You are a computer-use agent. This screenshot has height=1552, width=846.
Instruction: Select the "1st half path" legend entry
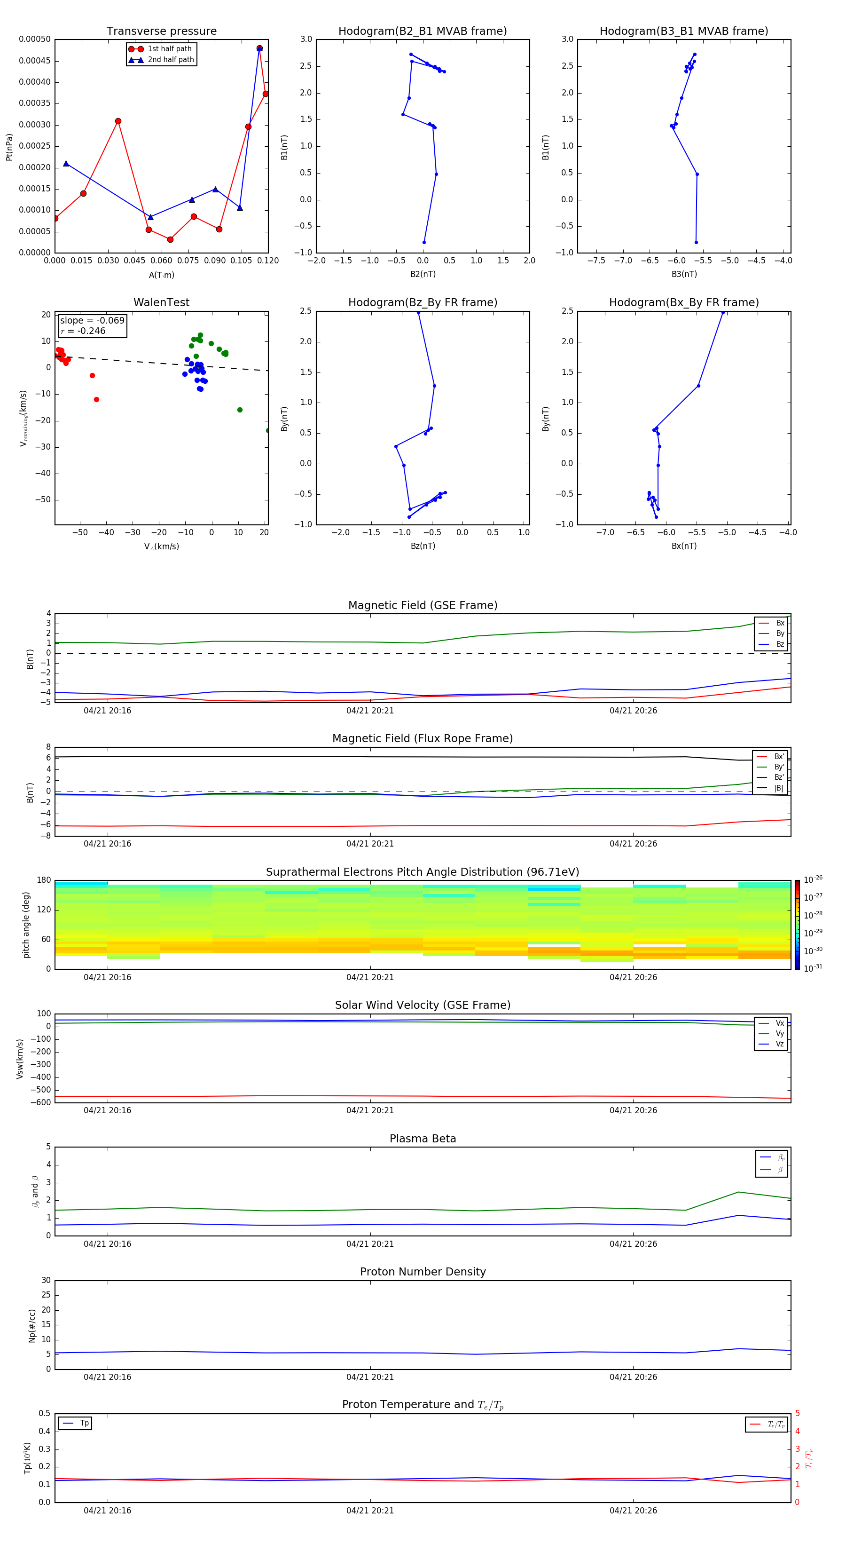coord(161,49)
